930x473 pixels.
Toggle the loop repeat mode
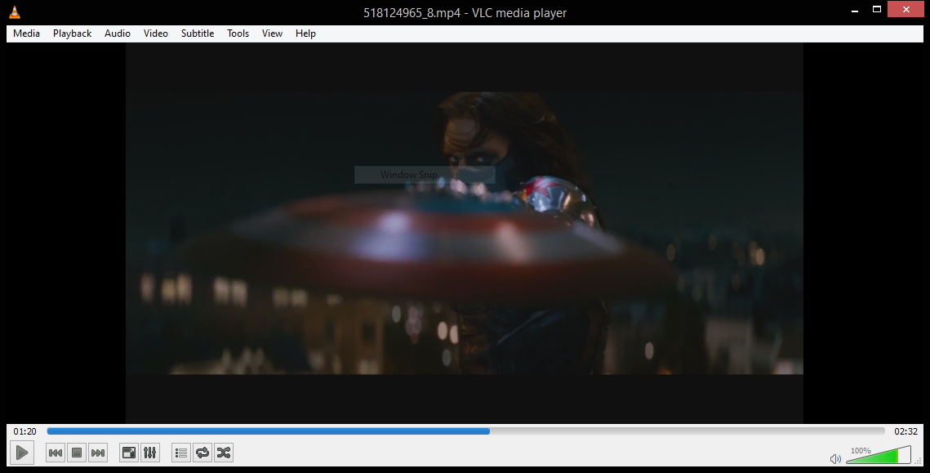point(202,453)
